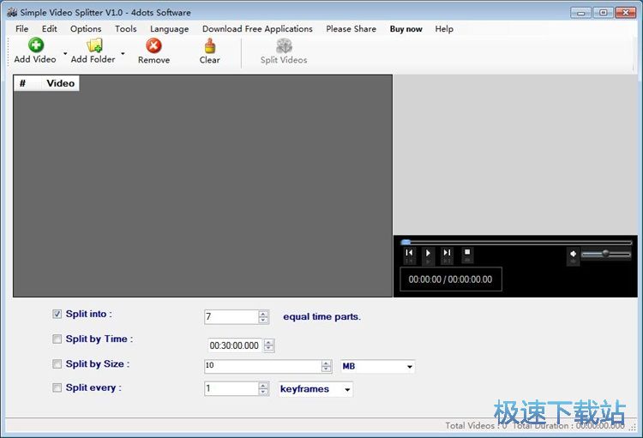Open the Add Folder dropdown arrow
Screen dimensions: 643x438
click(x=123, y=53)
